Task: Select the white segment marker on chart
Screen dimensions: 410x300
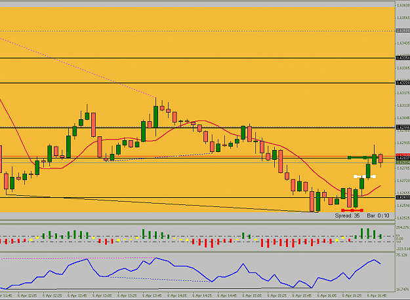Action: (x=365, y=177)
